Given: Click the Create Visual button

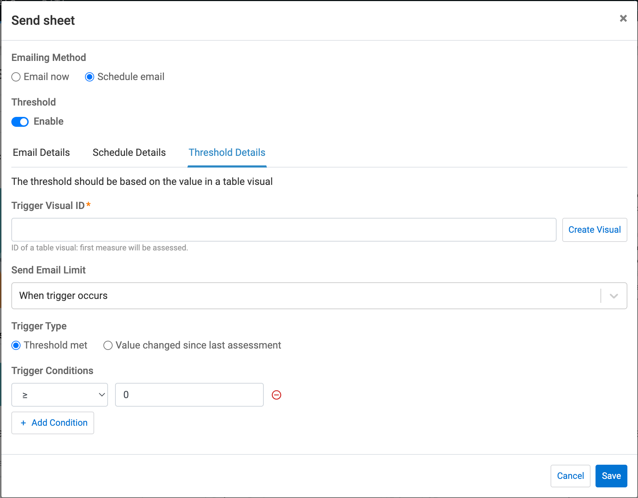Looking at the screenshot, I should click(x=594, y=230).
